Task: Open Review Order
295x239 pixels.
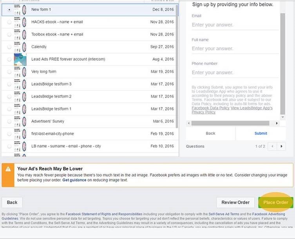Action: click(235, 202)
